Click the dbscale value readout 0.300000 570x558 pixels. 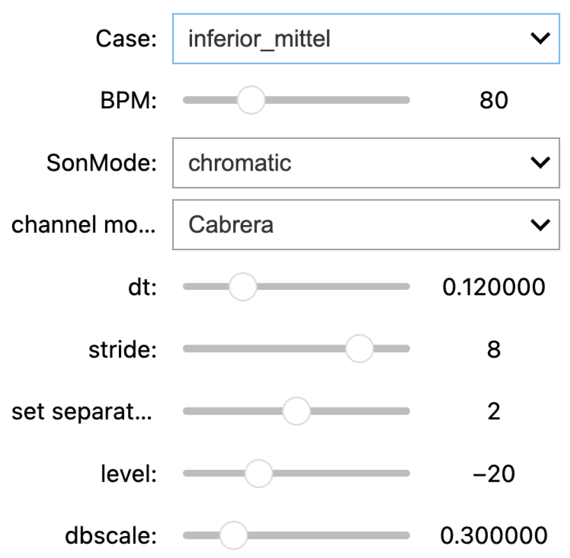[x=494, y=536]
